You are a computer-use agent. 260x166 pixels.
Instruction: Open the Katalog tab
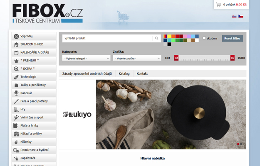click(x=124, y=73)
